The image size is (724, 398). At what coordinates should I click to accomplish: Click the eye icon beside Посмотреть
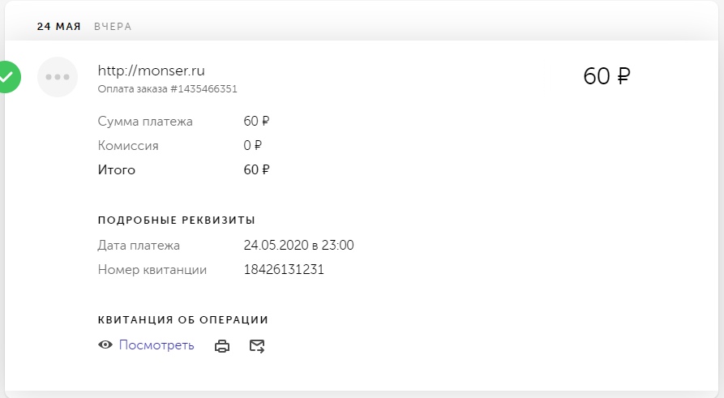point(105,345)
